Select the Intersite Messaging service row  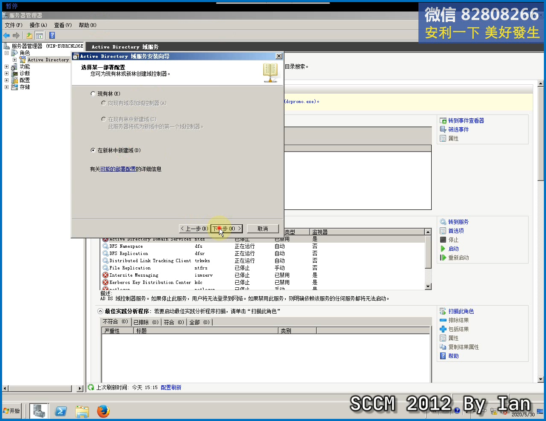[263, 275]
